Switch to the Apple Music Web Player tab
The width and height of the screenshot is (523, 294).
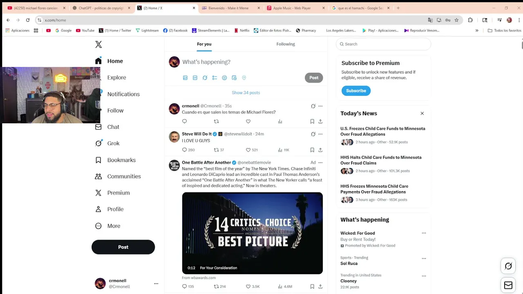pos(296,8)
